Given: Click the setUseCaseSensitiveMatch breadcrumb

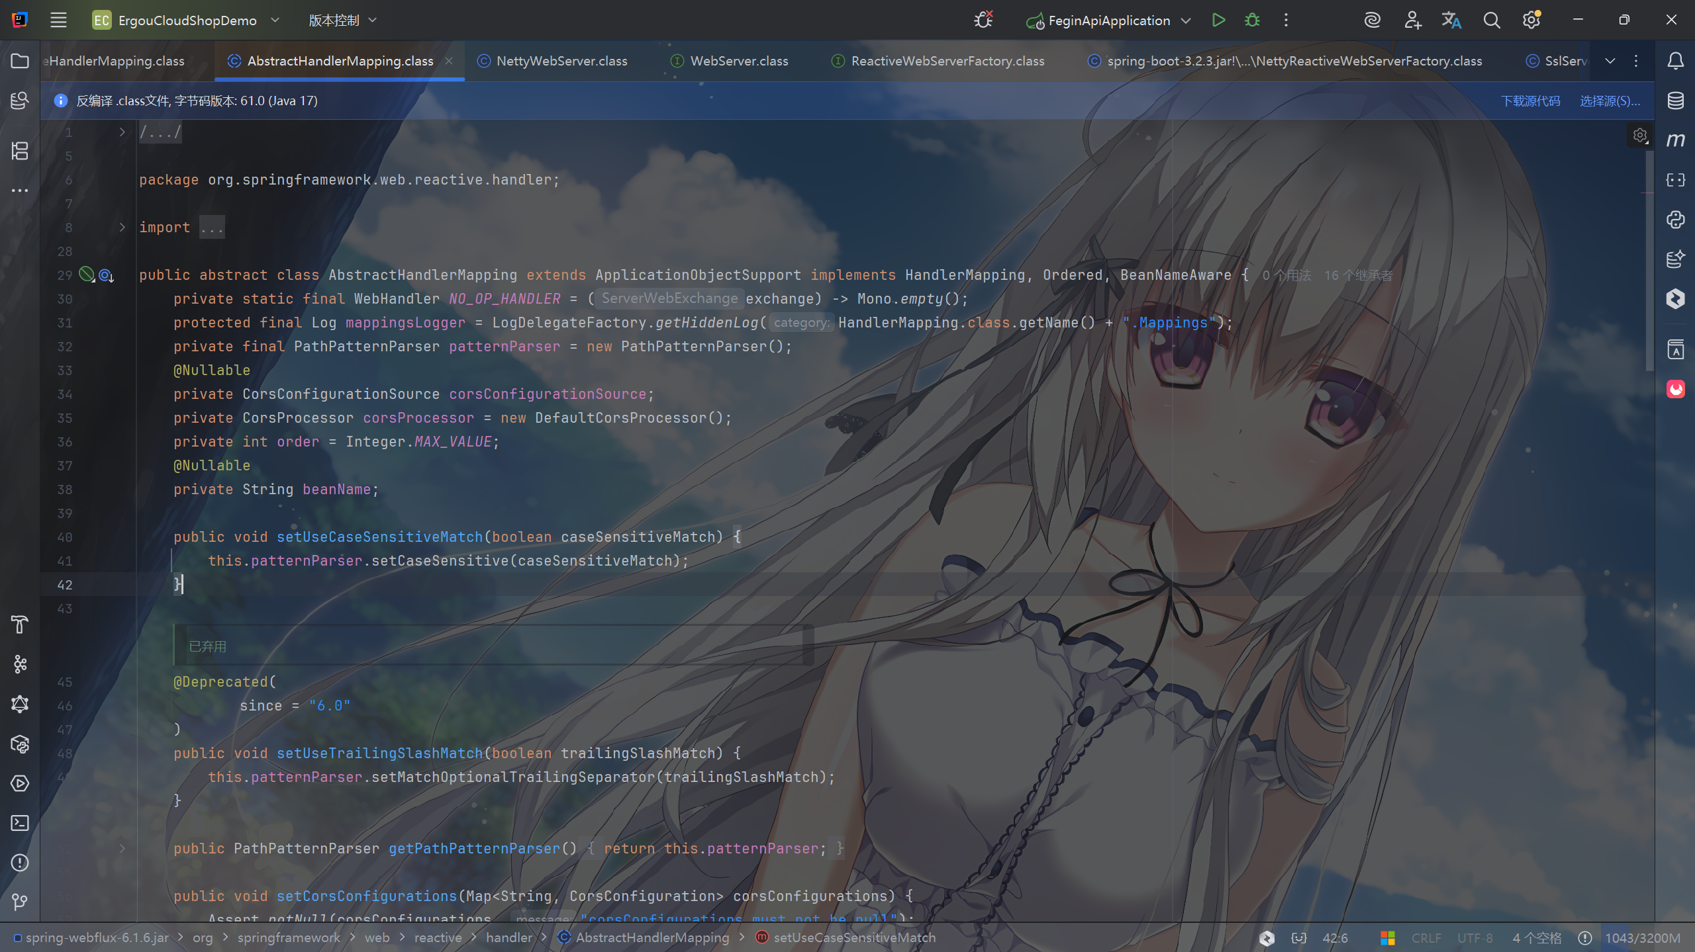Looking at the screenshot, I should (x=846, y=938).
